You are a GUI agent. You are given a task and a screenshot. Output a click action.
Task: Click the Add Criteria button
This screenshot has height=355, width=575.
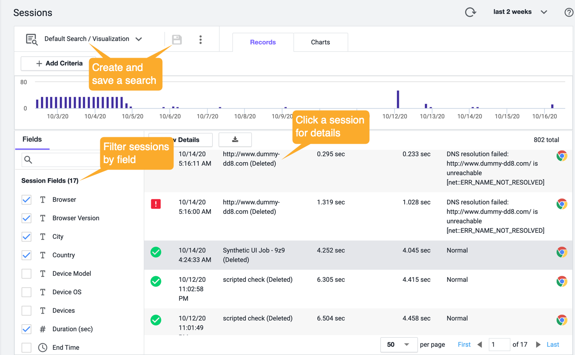pos(59,63)
